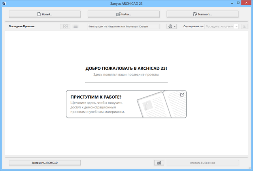
Task: Open the gear settings dropdown
Action: [172, 27]
